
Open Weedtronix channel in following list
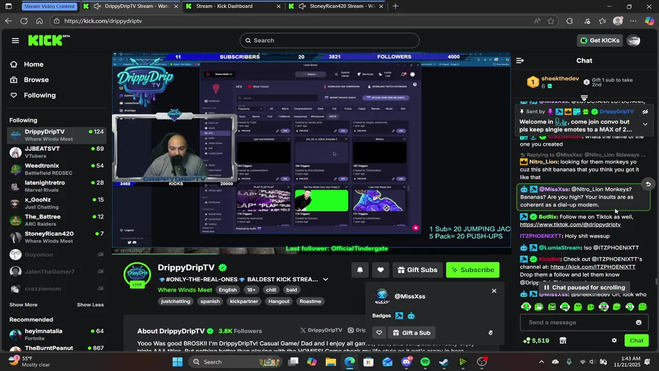pyautogui.click(x=57, y=170)
